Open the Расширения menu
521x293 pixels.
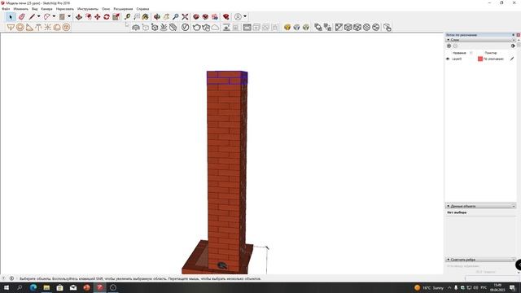123,9
